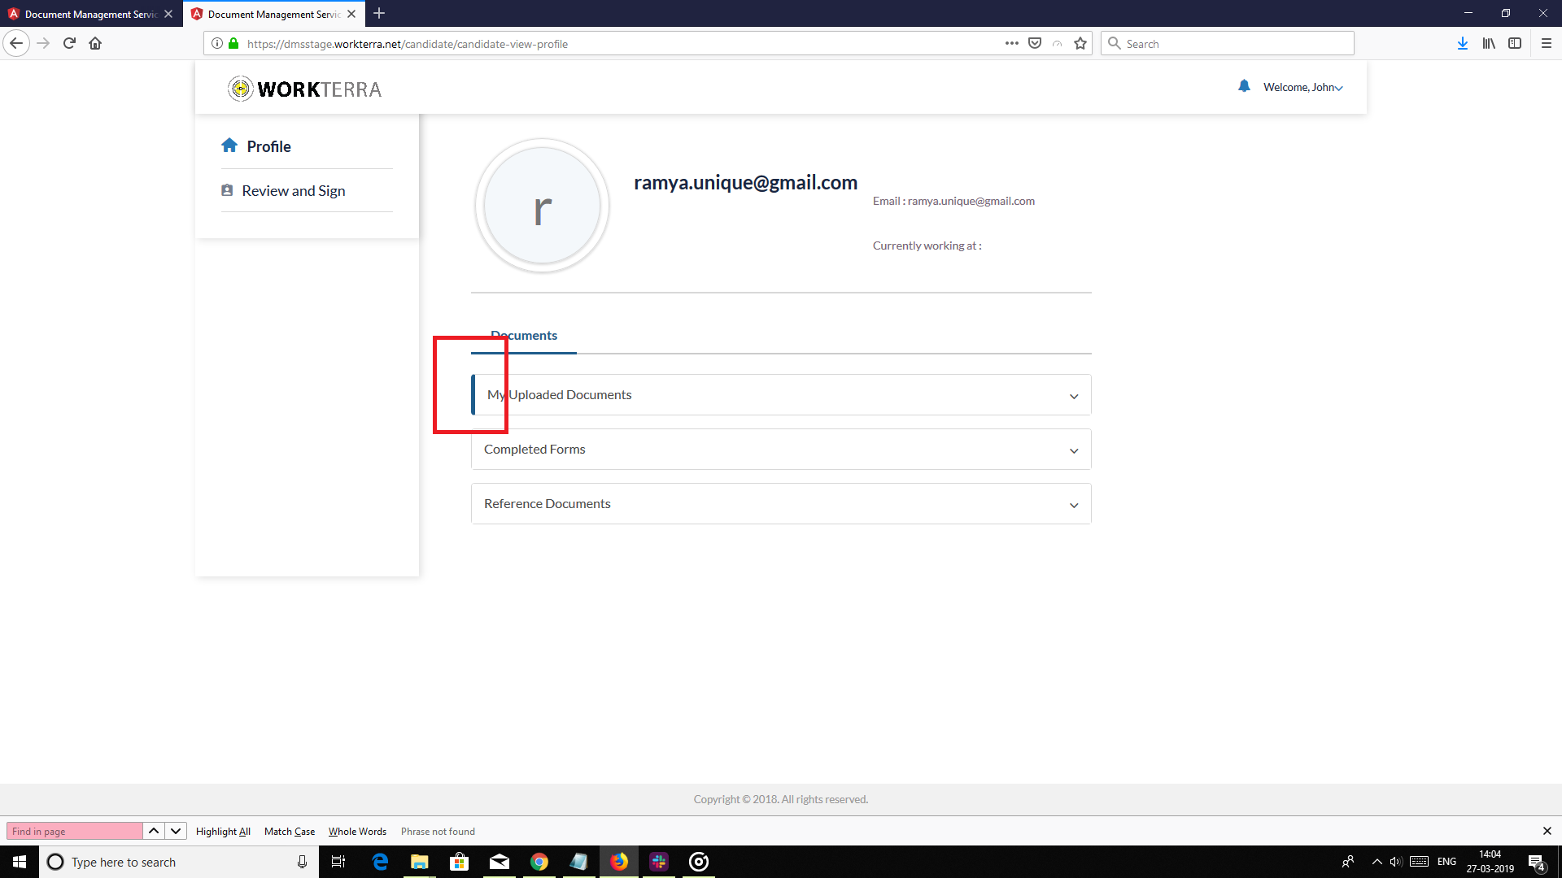Open the Firefox downloads arrow

pos(1463,43)
